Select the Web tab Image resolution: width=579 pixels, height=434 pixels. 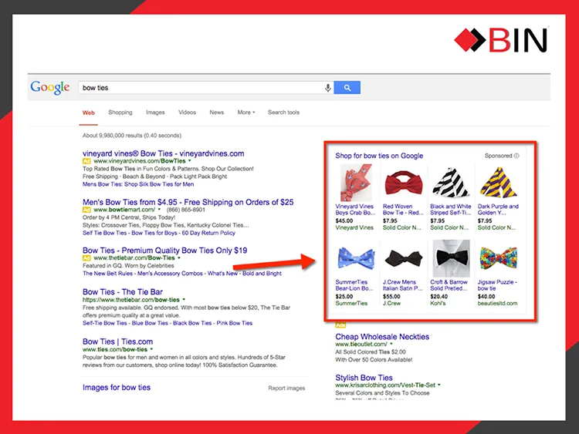coord(89,113)
